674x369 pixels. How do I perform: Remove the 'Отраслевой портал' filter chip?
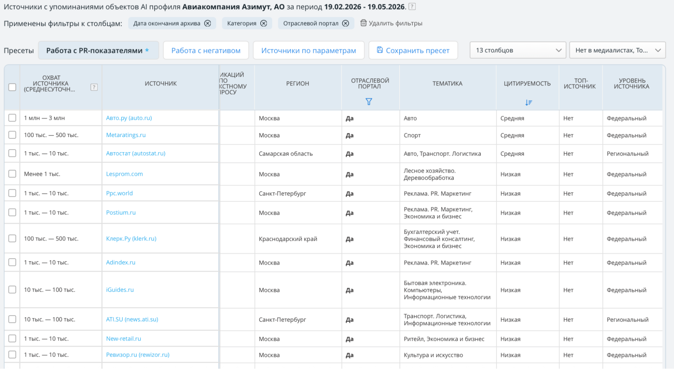346,23
